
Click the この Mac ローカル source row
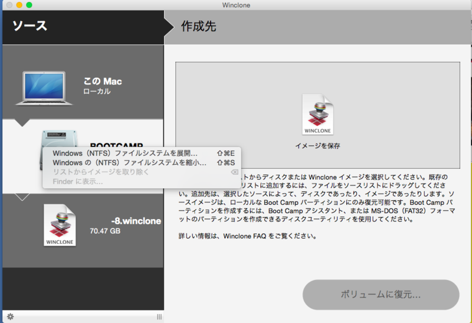click(83, 82)
